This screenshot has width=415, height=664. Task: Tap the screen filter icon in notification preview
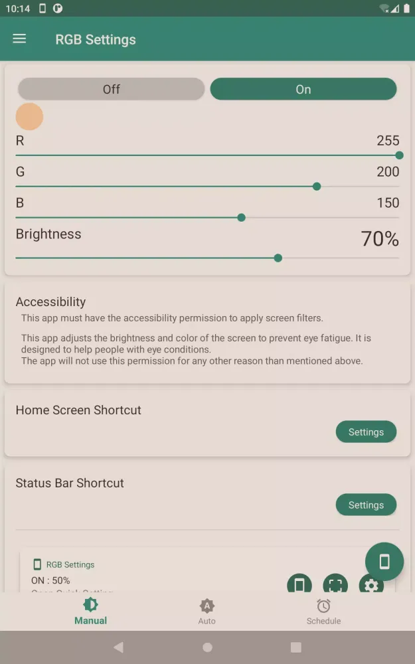(299, 586)
